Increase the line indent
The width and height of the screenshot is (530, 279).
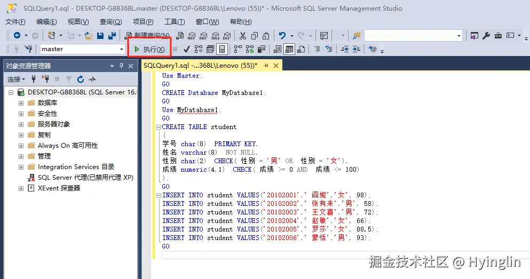click(x=357, y=49)
